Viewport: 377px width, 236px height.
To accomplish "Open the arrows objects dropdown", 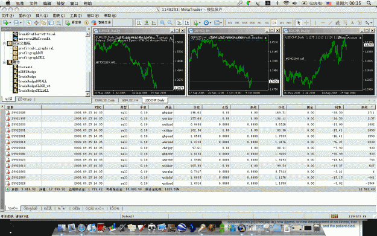I will [x=369, y=22].
